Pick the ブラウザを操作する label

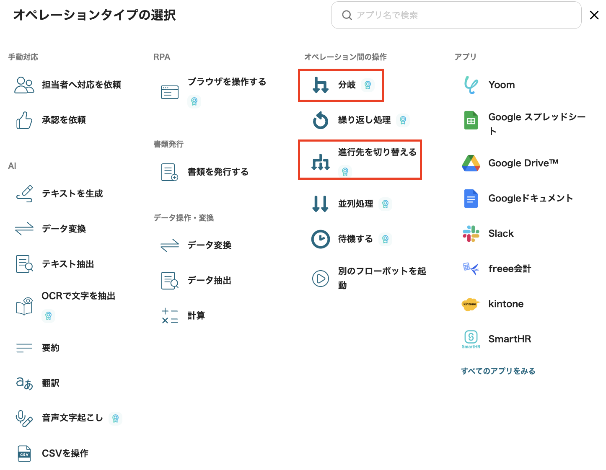(227, 82)
